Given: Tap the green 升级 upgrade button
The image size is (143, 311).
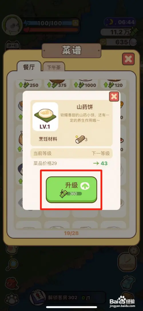Looking at the screenshot, I should click(x=71, y=190).
